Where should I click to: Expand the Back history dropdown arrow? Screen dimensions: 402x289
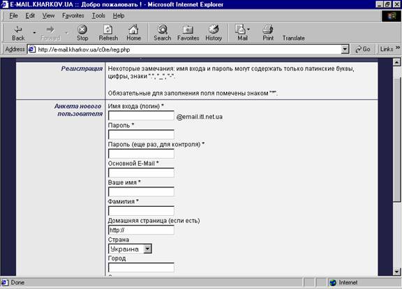(34, 33)
